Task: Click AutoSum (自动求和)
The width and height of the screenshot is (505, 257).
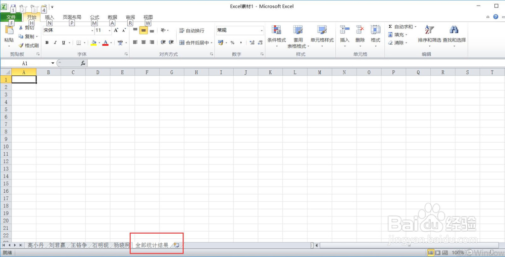Action: point(400,27)
